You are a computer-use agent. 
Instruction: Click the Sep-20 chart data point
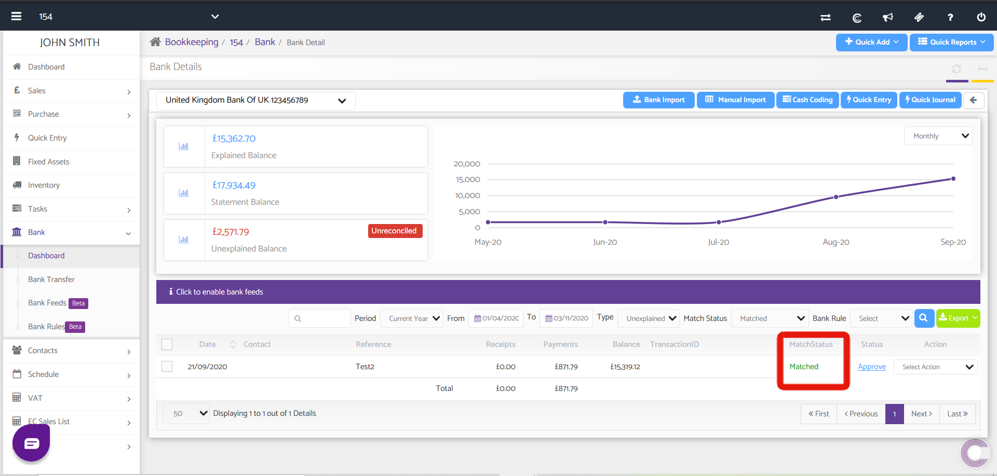point(953,179)
